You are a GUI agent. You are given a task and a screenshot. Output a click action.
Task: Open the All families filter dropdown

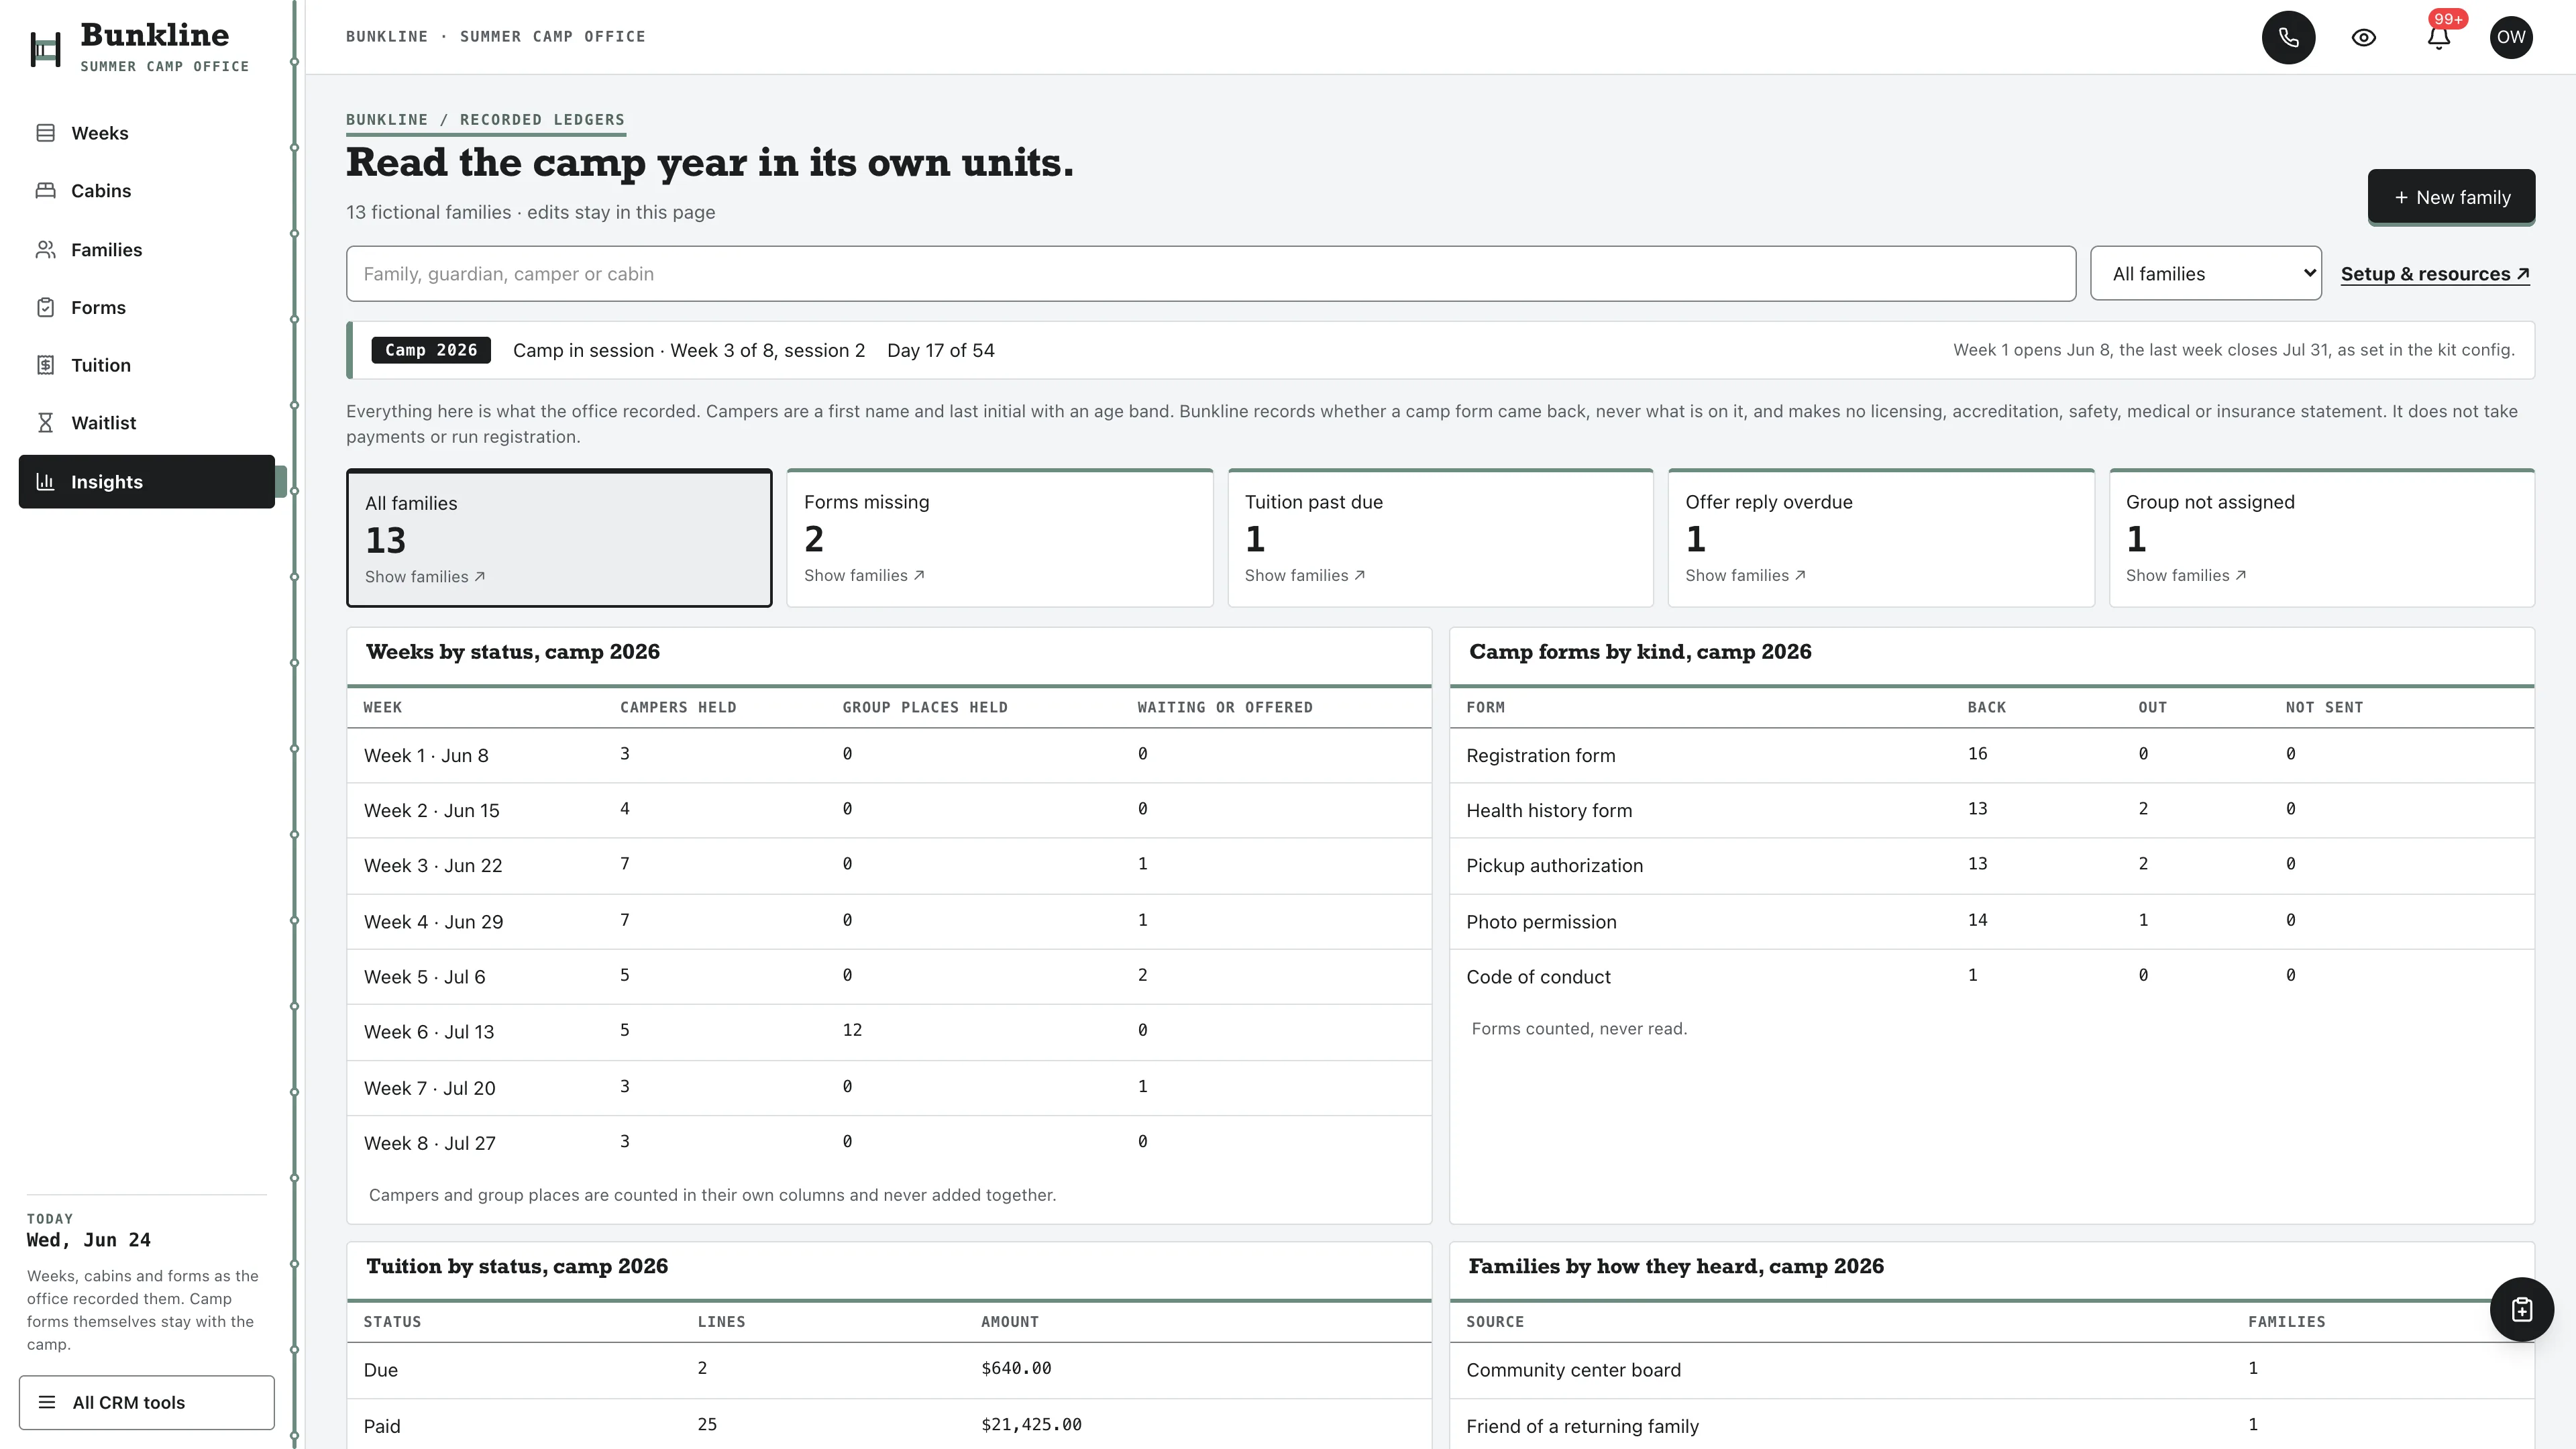(x=2205, y=273)
